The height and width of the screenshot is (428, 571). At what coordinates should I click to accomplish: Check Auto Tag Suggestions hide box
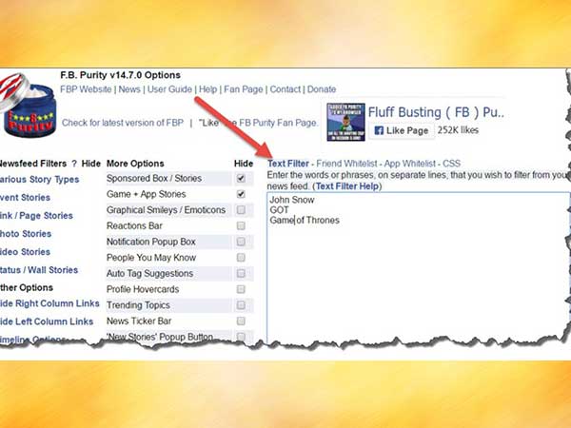(241, 273)
